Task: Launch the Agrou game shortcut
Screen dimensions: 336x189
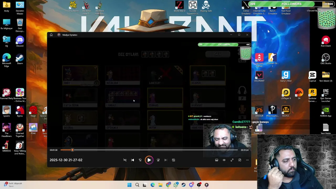Action: (x=20, y=112)
